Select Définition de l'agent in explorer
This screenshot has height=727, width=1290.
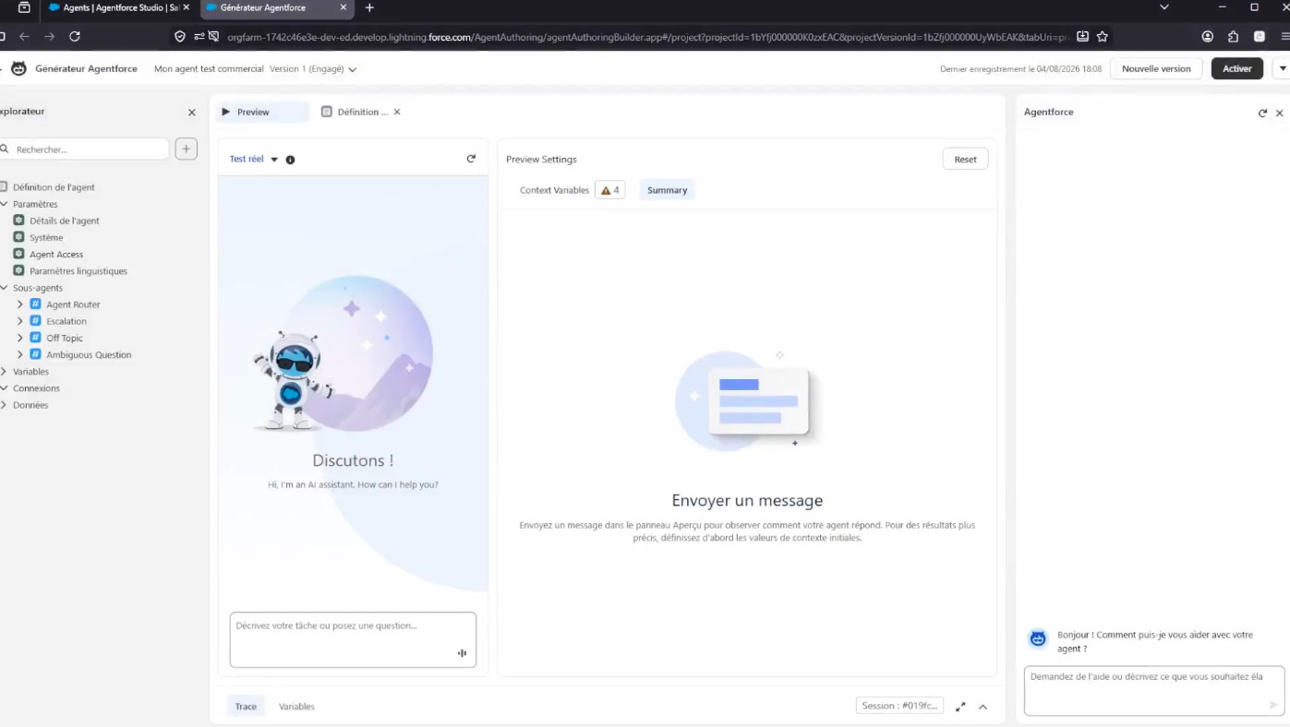click(x=54, y=187)
